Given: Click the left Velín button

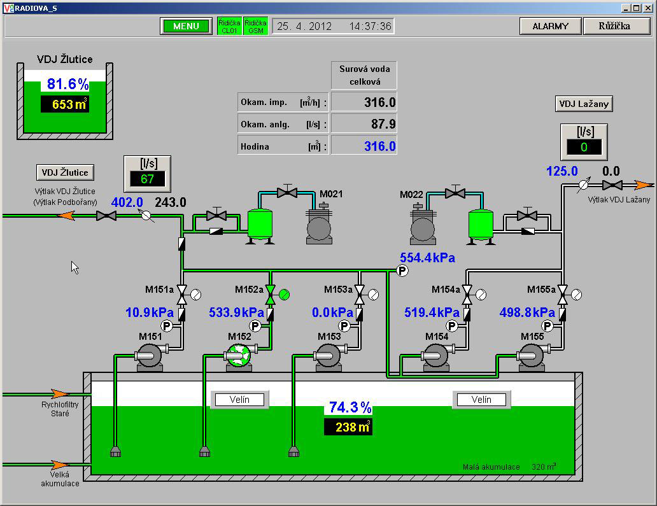Looking at the screenshot, I should 239,400.
